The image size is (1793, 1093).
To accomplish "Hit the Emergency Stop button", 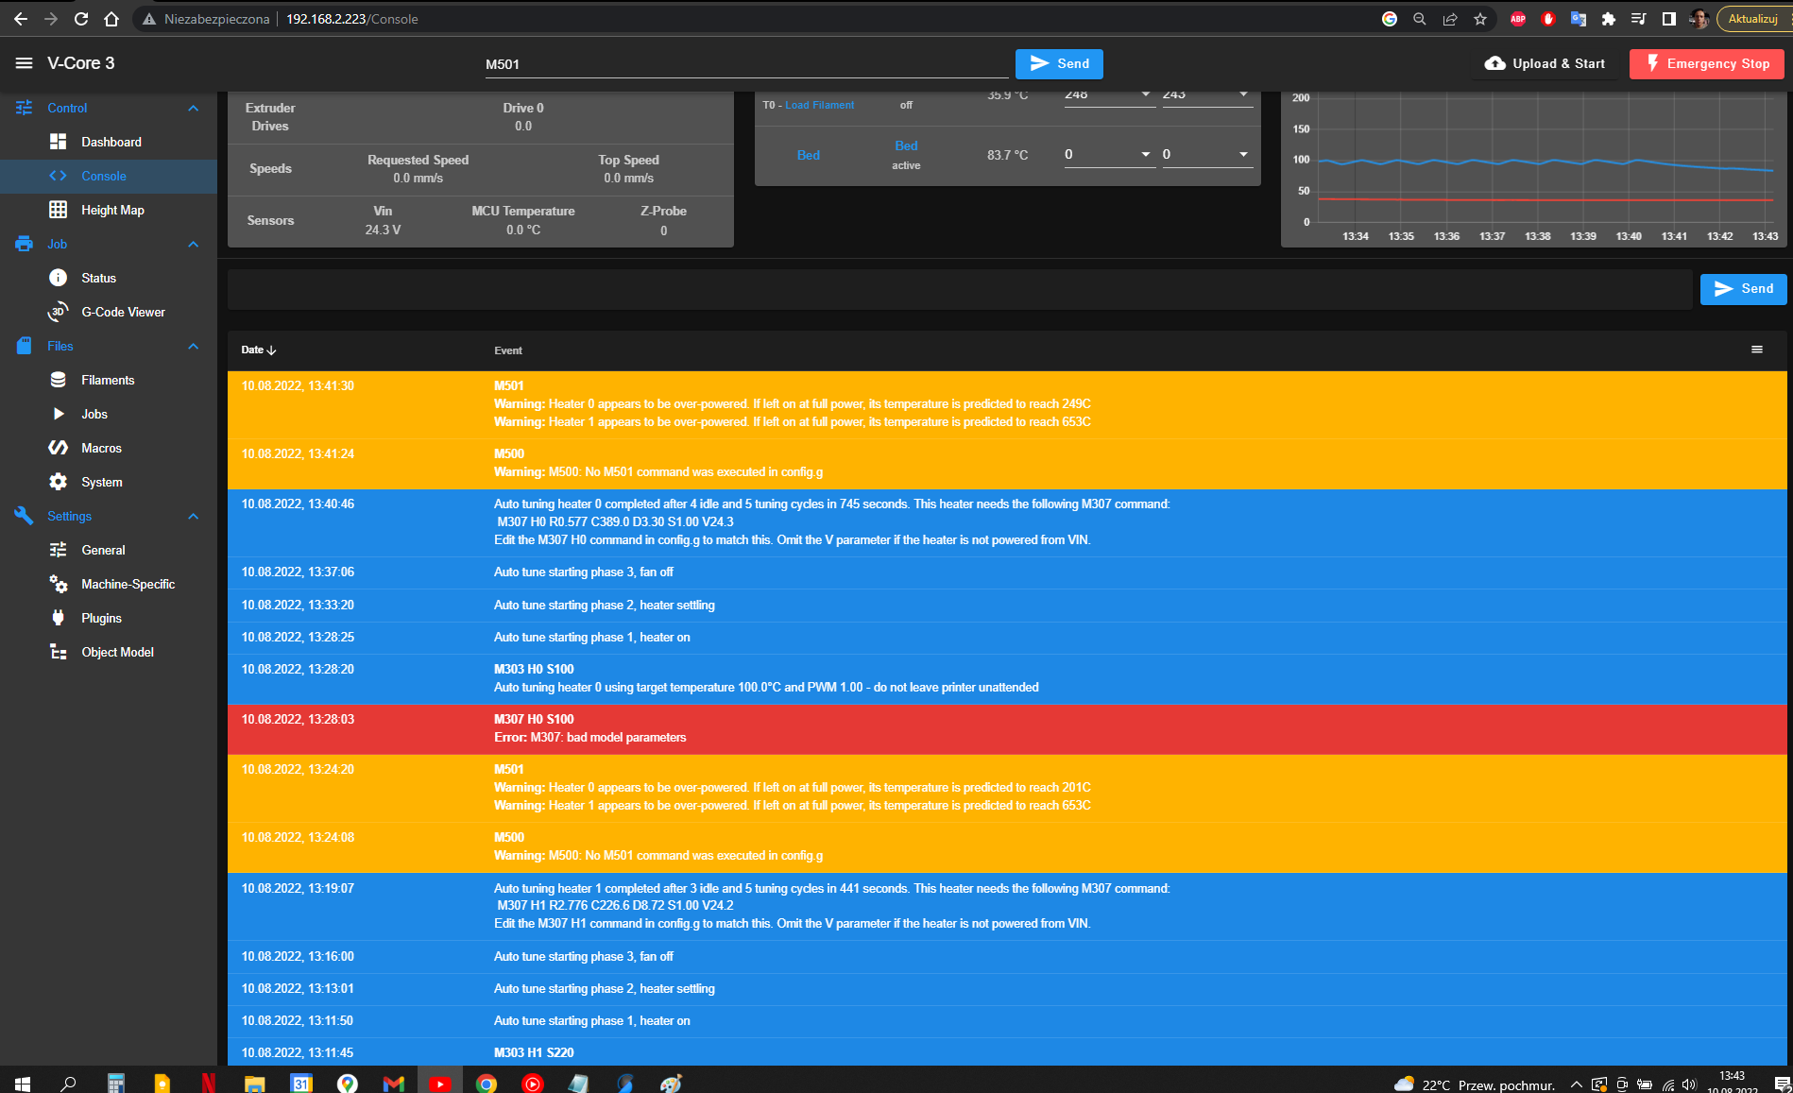I will (1707, 63).
